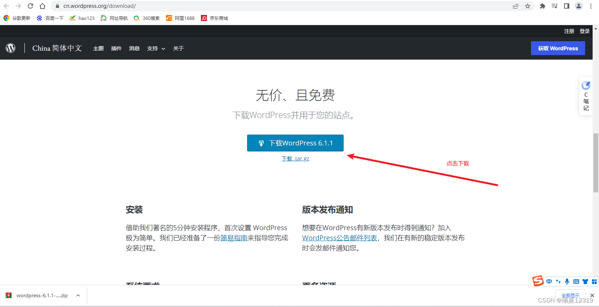The image size is (599, 307).
Task: Open Chrome three-dot menu
Action: [591, 6]
